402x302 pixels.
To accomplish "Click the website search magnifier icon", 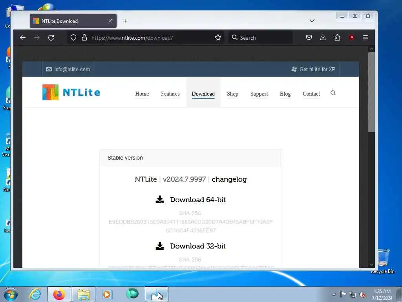I will pyautogui.click(x=333, y=93).
